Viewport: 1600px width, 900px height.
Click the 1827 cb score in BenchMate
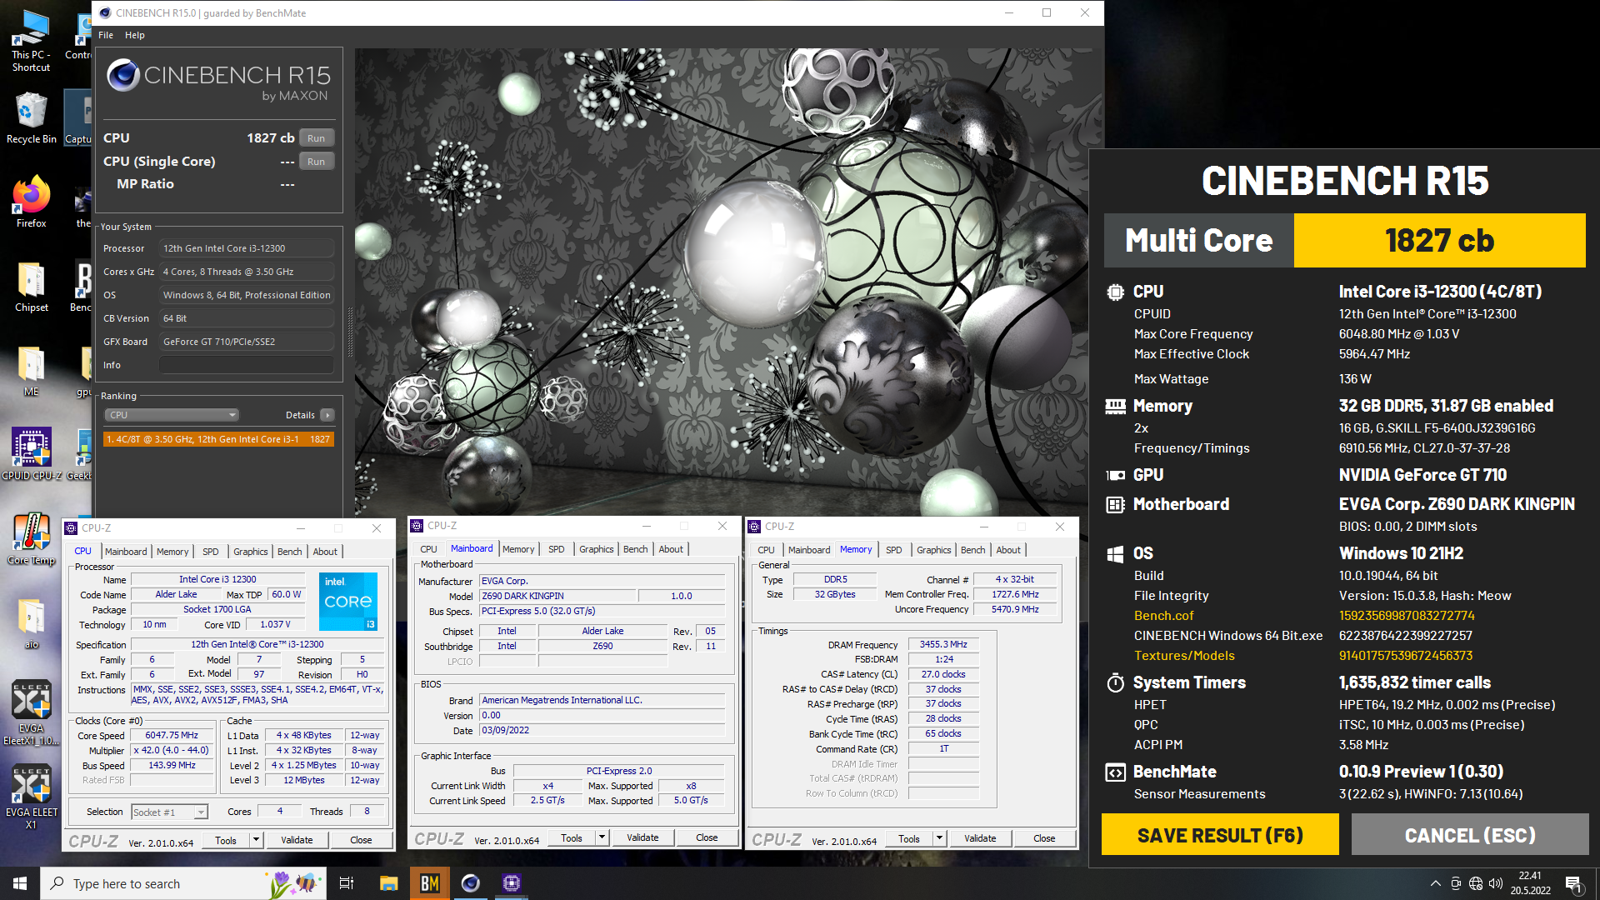click(1439, 241)
